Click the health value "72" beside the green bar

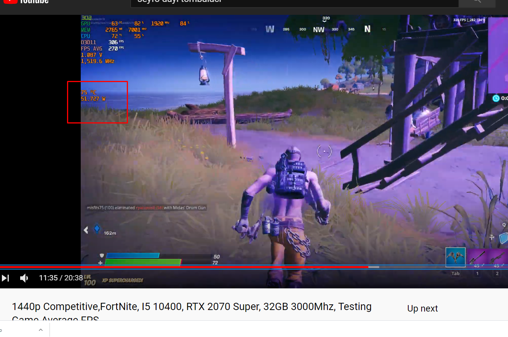pos(215,263)
